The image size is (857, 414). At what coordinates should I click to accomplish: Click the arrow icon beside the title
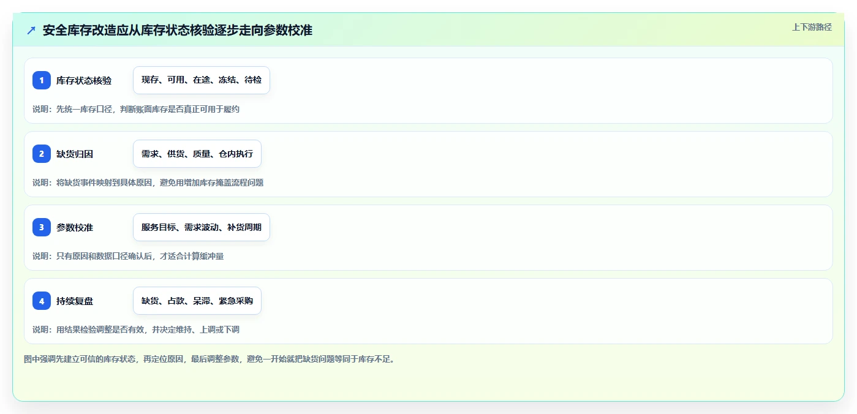[31, 30]
